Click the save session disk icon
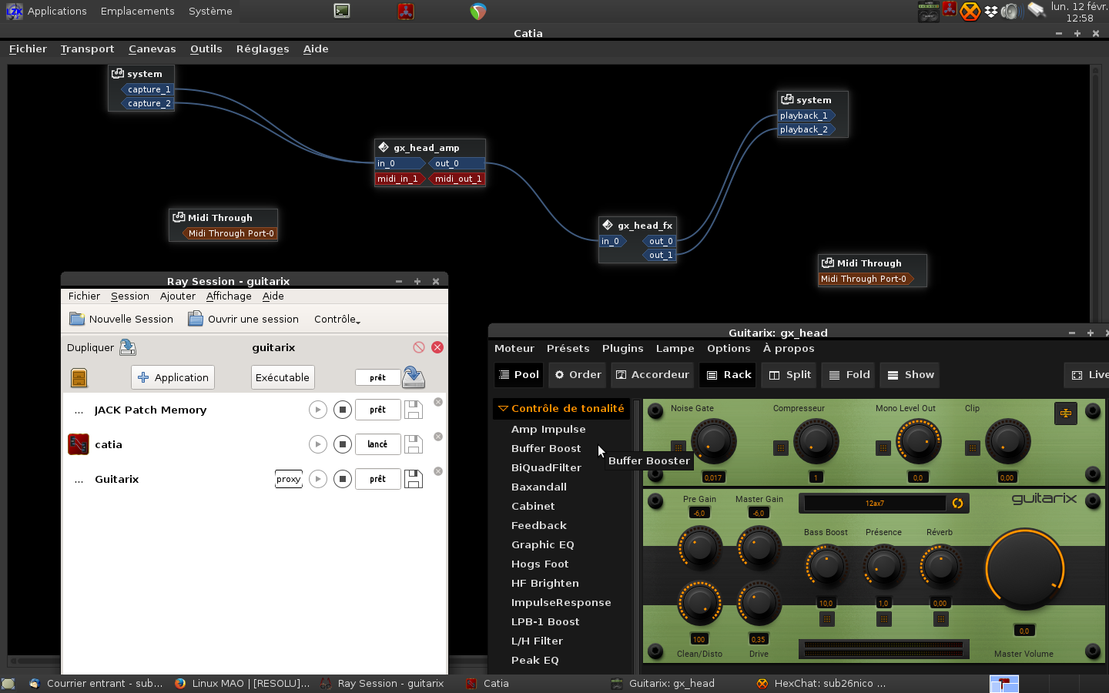This screenshot has height=693, width=1109. click(414, 377)
